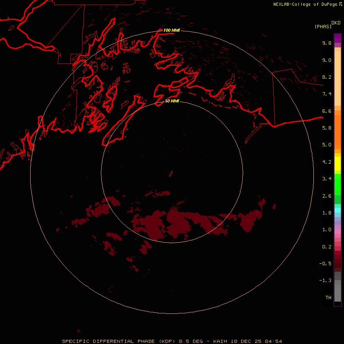Screen dimensions: 344x344
Task: Click the 9.8 value on the color scale
Action: coord(327,43)
